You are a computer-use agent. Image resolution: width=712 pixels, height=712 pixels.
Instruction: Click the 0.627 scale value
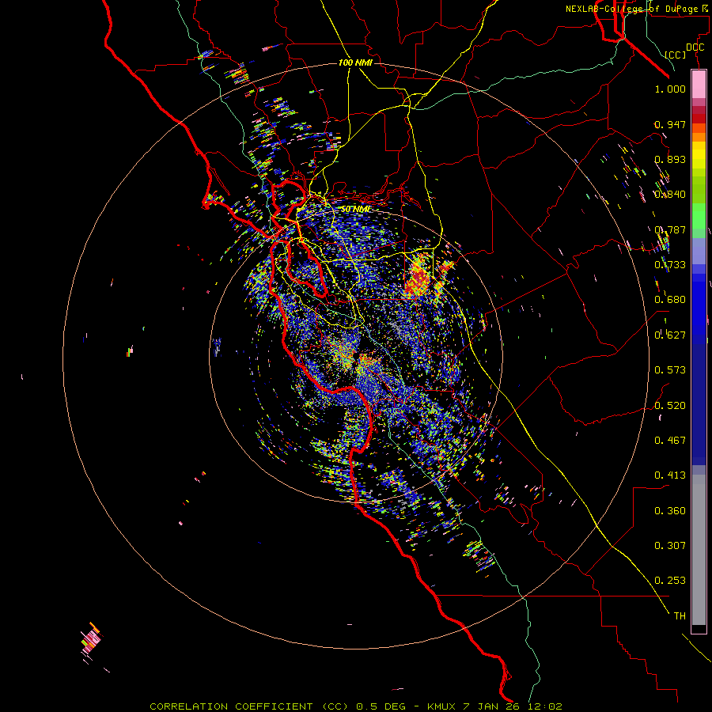coord(670,335)
